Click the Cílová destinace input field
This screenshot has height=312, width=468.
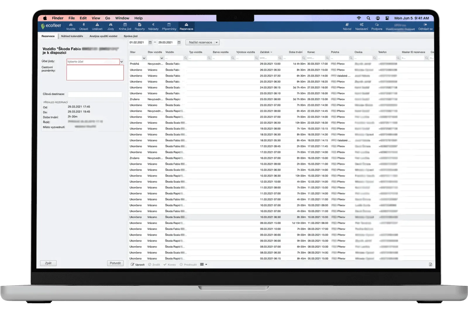(x=95, y=94)
